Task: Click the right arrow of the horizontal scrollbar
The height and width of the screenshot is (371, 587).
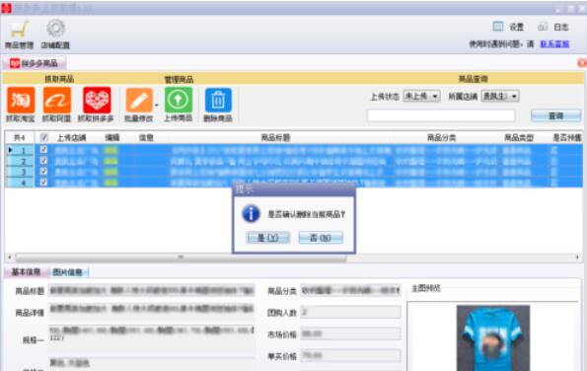Action: tap(577, 258)
